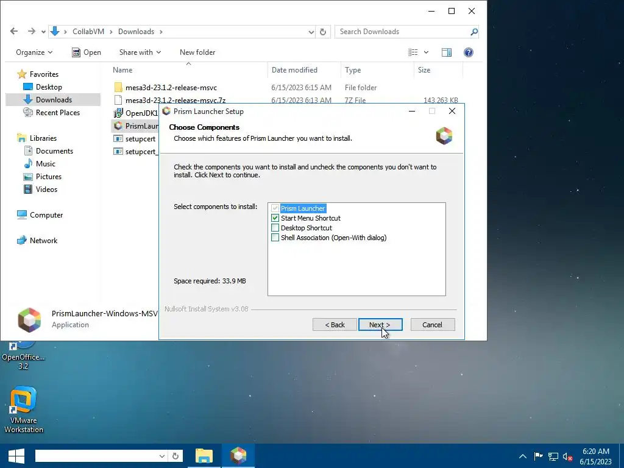This screenshot has width=624, height=468.
Task: Expand the address bar history dropdown
Action: pyautogui.click(x=311, y=32)
